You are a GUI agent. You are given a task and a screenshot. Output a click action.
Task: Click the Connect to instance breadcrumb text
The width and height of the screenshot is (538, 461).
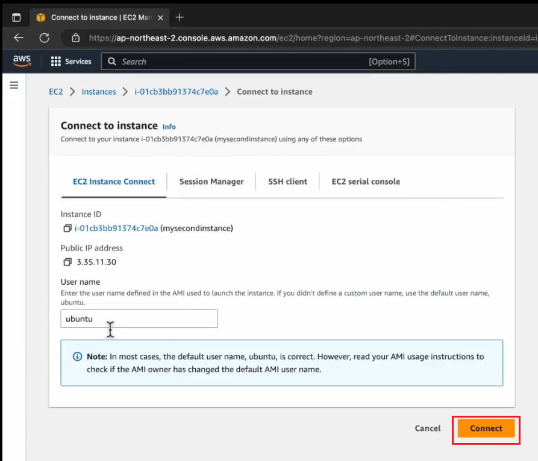coord(275,92)
